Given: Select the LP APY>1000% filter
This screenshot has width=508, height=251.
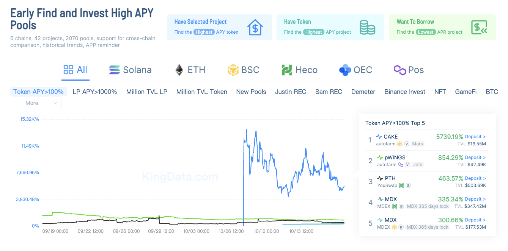Looking at the screenshot, I should (x=95, y=92).
